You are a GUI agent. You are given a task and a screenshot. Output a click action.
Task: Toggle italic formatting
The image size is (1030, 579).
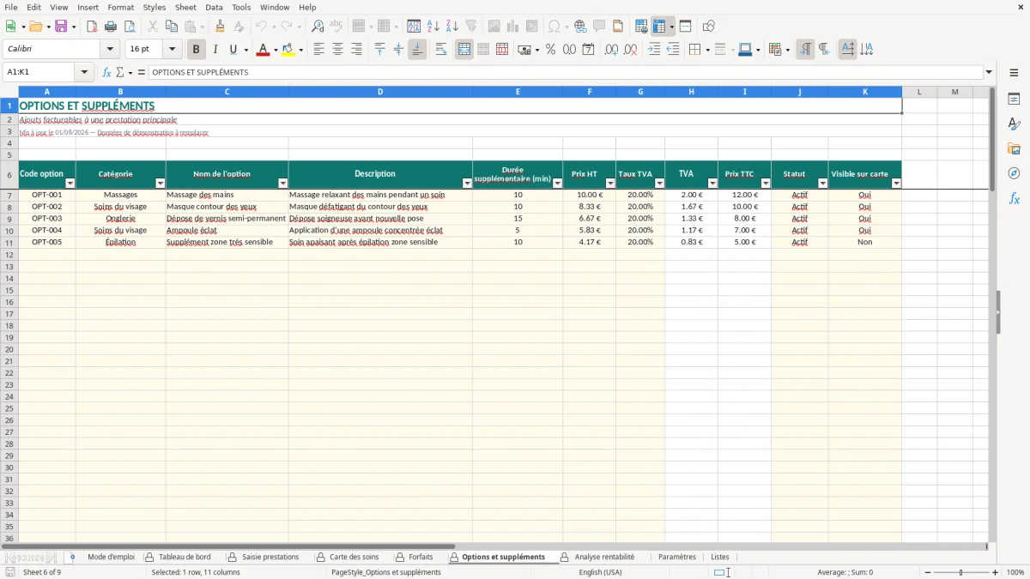pos(215,50)
